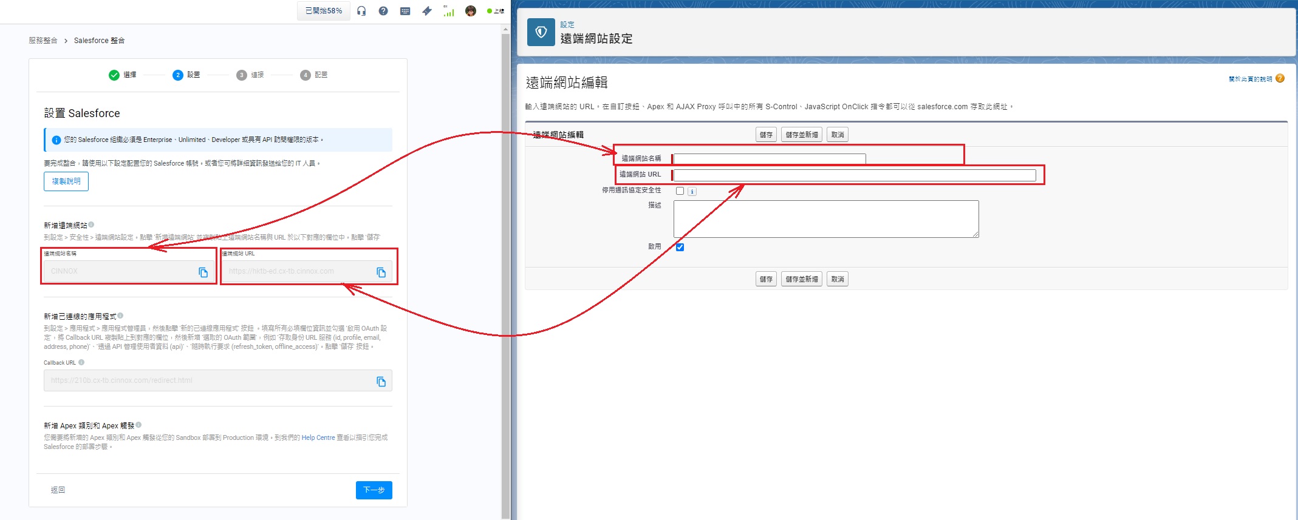Click the blue info icon in the notice banner
Screen dimensions: 1298x520
pos(56,140)
